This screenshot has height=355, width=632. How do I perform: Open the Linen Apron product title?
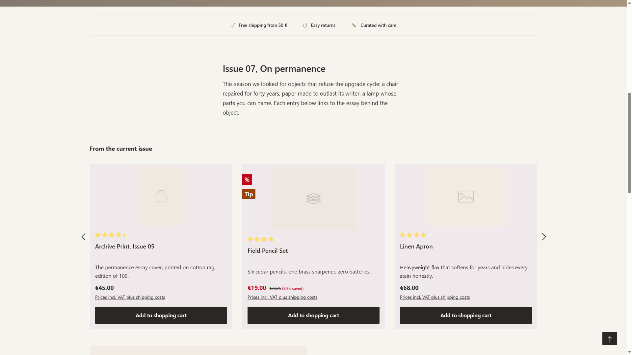click(416, 246)
